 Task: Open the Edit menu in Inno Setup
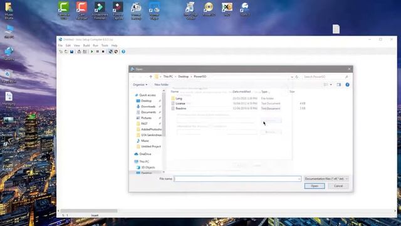tap(68, 45)
